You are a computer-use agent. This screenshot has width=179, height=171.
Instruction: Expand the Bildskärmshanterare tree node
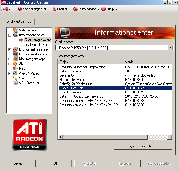point(10,49)
